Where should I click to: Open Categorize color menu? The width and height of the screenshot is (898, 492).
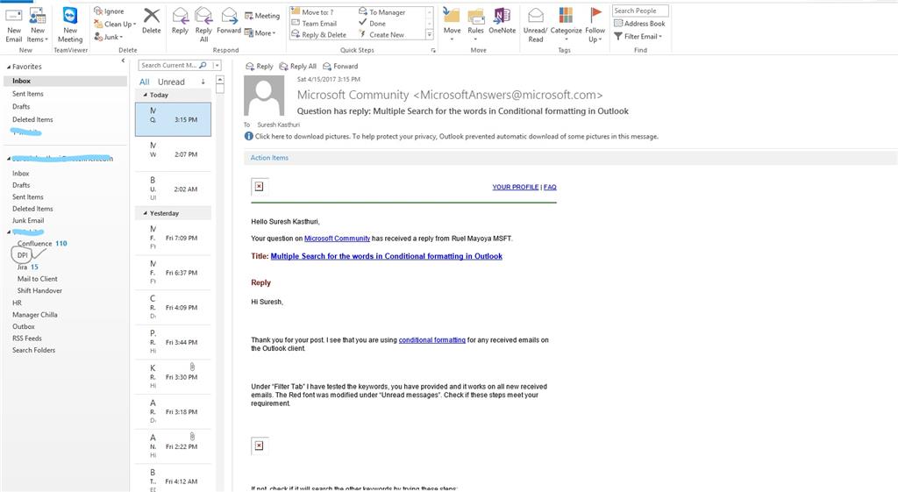(566, 25)
